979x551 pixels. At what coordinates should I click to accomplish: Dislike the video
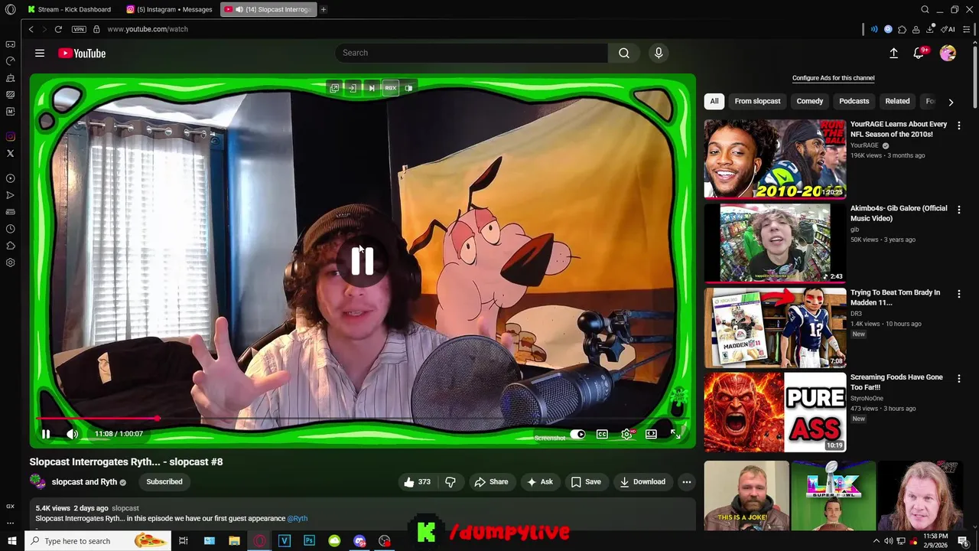point(450,481)
